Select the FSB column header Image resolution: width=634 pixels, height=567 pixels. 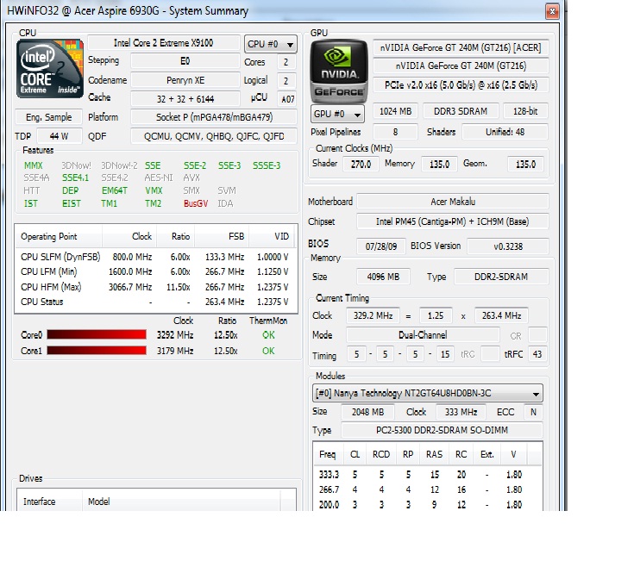point(222,237)
